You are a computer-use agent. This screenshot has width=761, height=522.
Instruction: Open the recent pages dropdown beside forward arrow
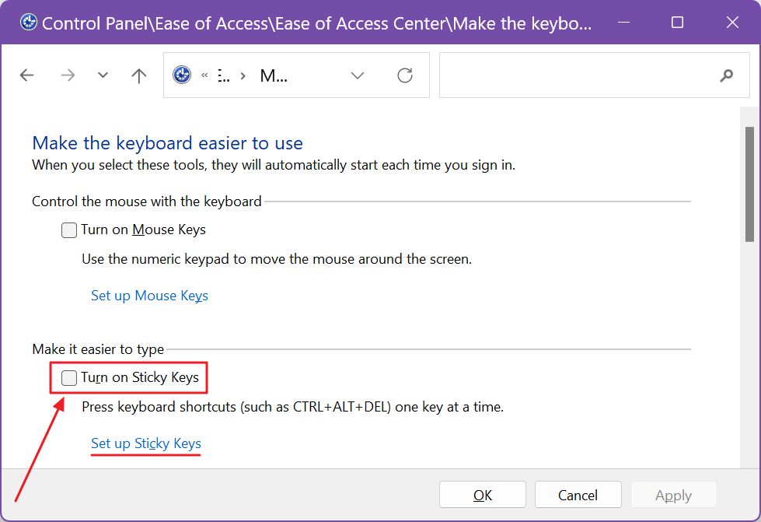102,75
